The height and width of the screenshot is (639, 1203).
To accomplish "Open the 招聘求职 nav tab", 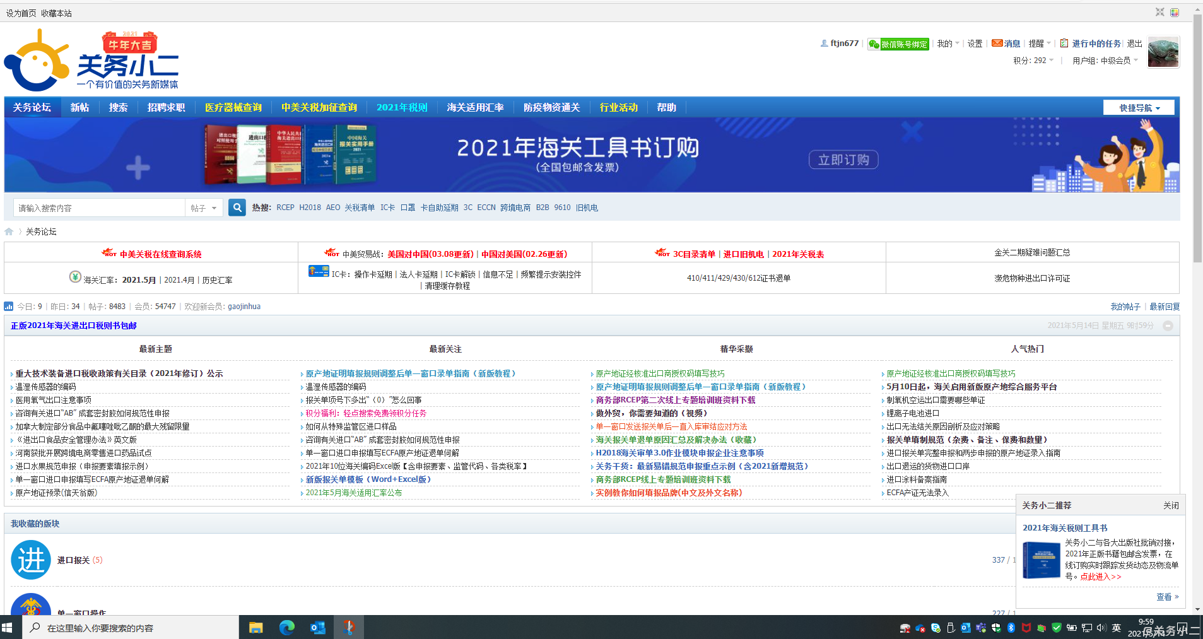I will pos(167,107).
